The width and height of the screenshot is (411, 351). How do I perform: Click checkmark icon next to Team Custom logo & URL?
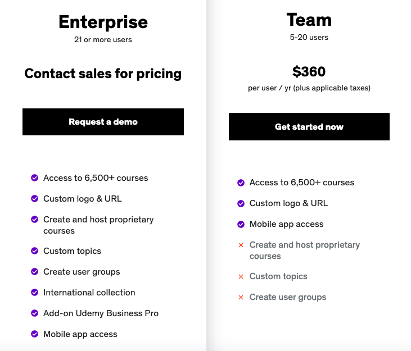(241, 203)
